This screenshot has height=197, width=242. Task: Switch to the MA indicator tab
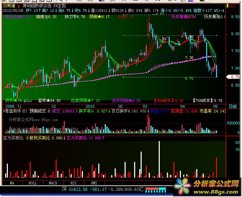(x=12, y=183)
